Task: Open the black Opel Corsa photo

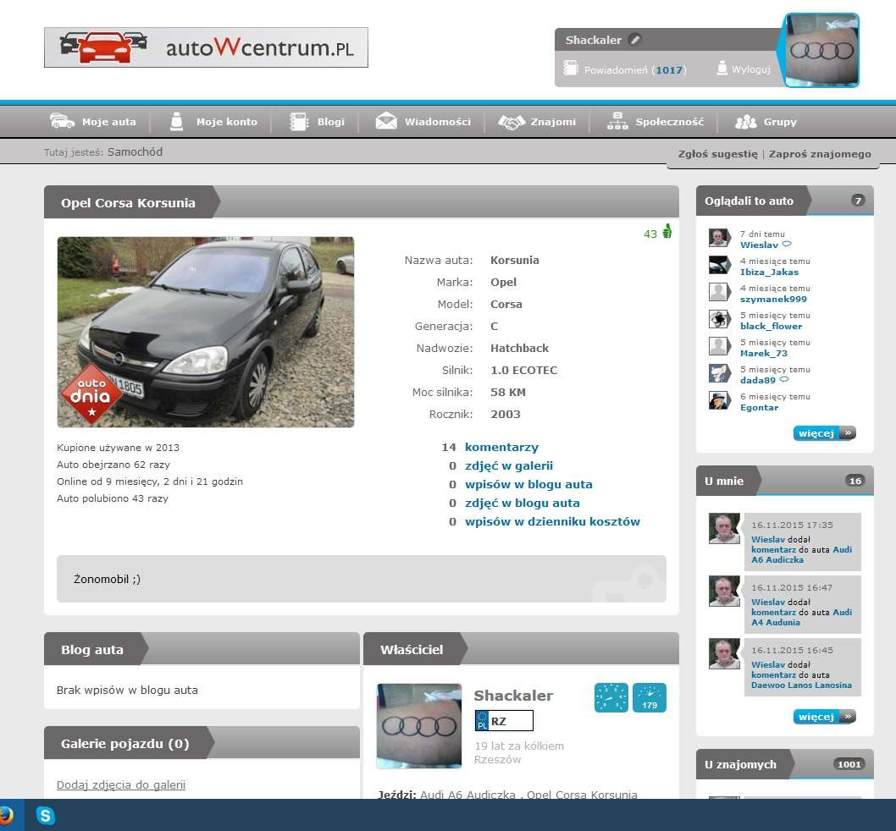Action: (x=206, y=332)
